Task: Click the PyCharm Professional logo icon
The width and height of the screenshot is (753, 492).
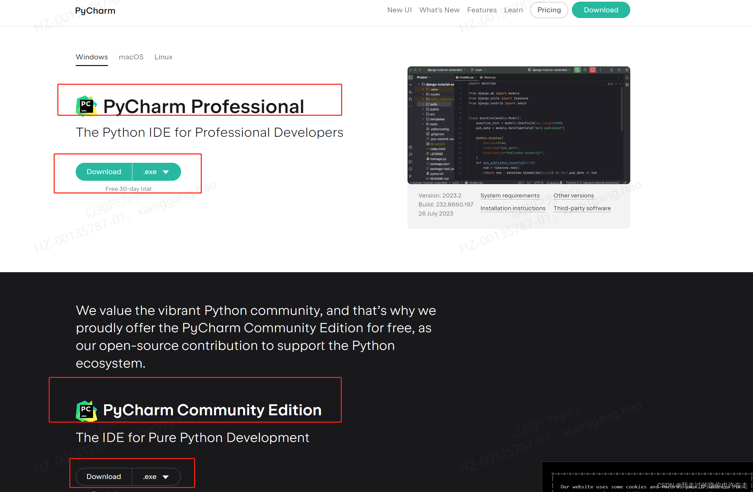Action: [x=86, y=106]
